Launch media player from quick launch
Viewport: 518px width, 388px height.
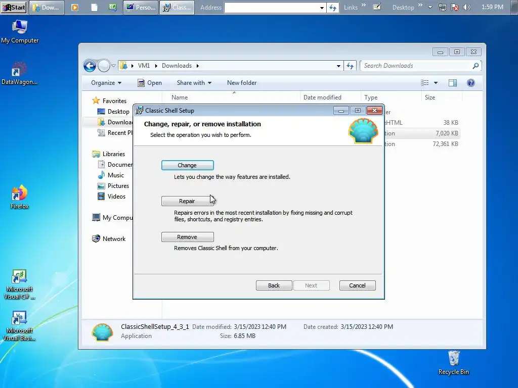75,7
